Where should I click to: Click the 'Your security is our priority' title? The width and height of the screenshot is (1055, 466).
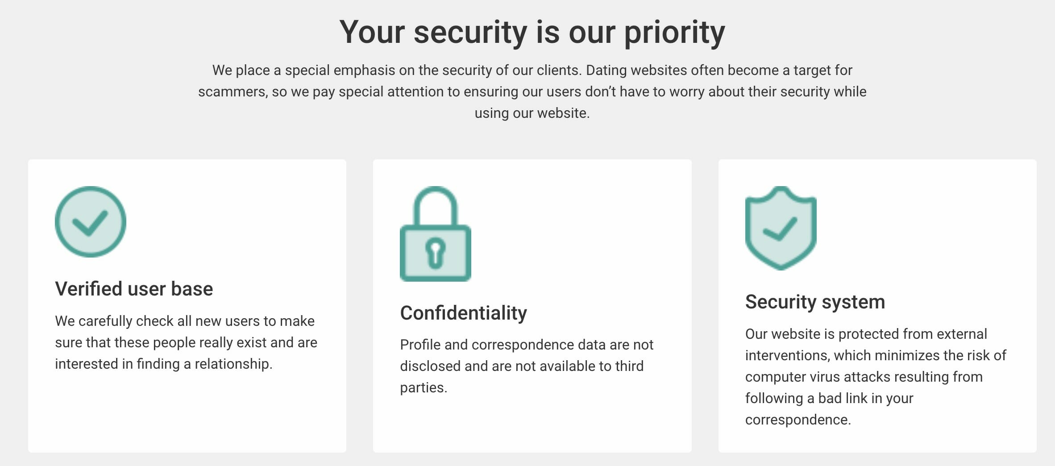tap(532, 32)
